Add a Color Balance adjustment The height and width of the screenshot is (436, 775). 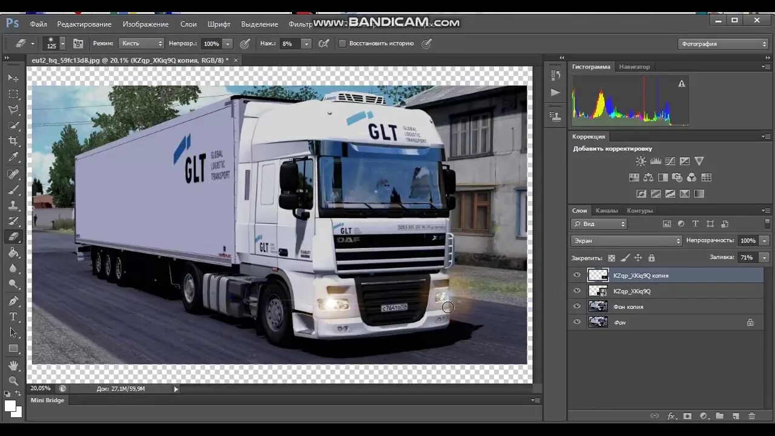point(648,177)
